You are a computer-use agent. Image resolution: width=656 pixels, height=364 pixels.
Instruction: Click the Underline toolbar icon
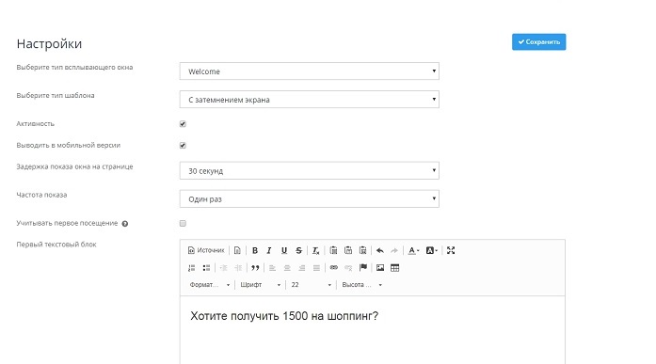[x=284, y=250]
